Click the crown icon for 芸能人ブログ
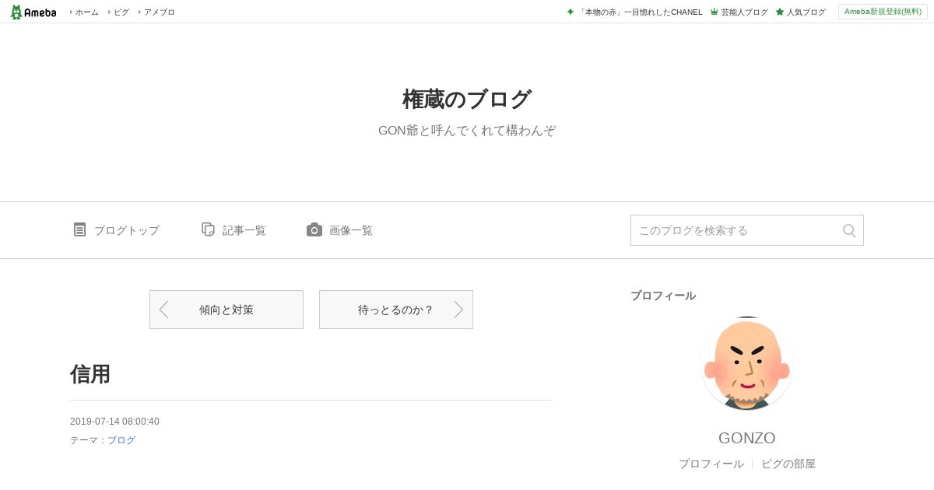Image resolution: width=934 pixels, height=490 pixels. point(715,12)
